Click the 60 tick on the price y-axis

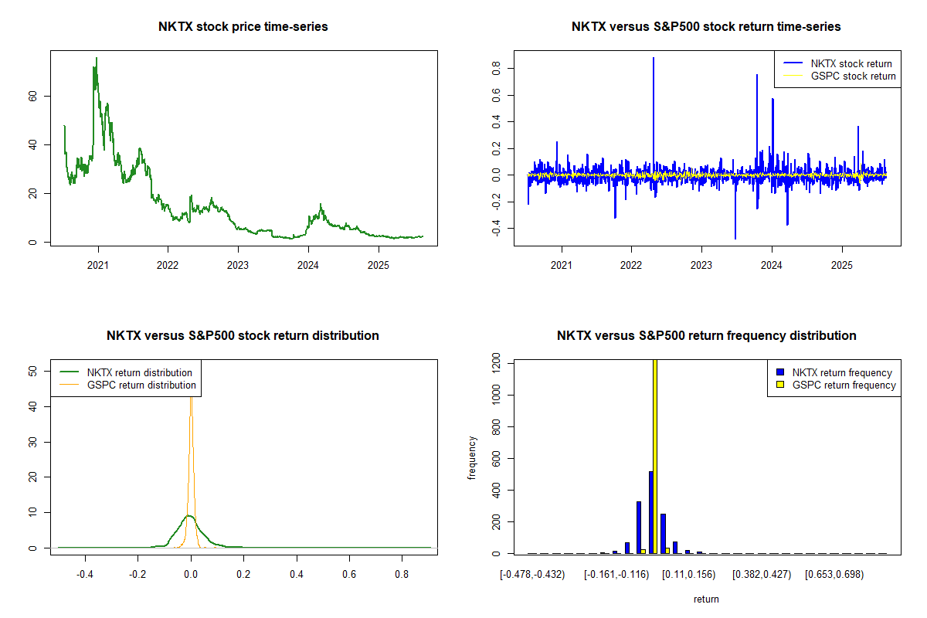tap(32, 97)
